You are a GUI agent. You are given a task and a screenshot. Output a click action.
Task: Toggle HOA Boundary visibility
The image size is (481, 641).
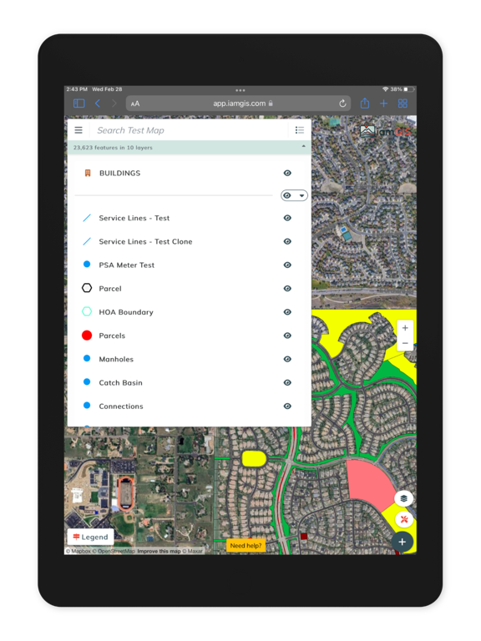(287, 312)
